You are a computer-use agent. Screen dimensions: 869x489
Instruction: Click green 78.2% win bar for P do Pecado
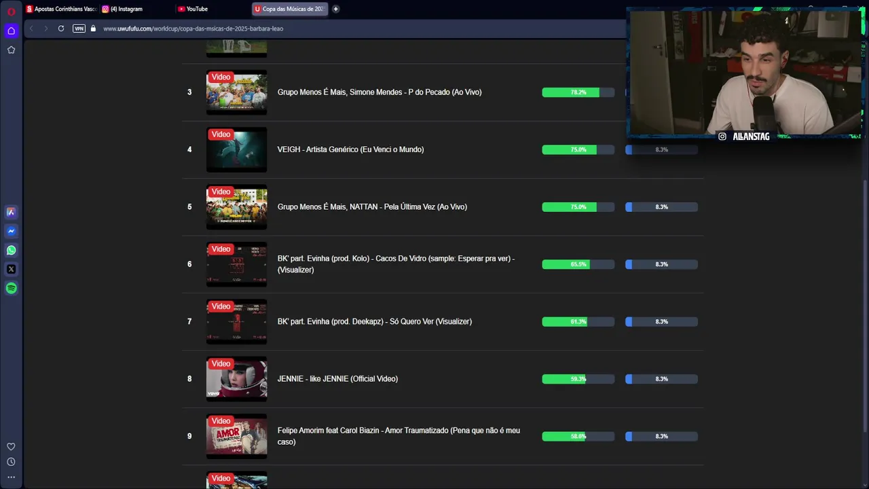[x=578, y=92]
